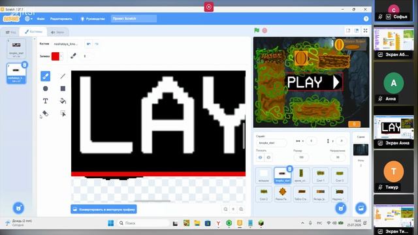418x235 pixels.
Task: Select the Text tool
Action: [45, 101]
